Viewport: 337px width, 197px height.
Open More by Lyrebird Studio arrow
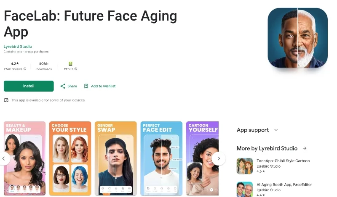305,148
